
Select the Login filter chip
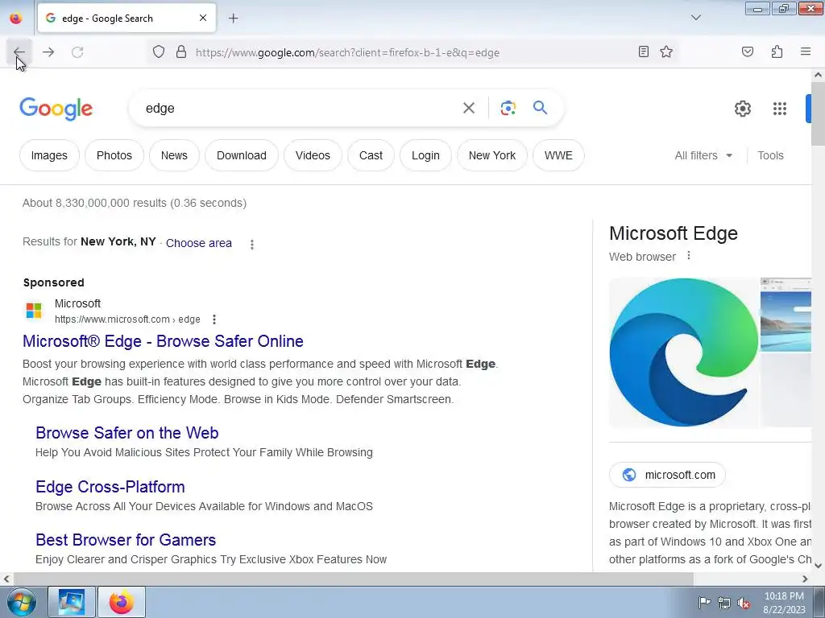pos(425,155)
